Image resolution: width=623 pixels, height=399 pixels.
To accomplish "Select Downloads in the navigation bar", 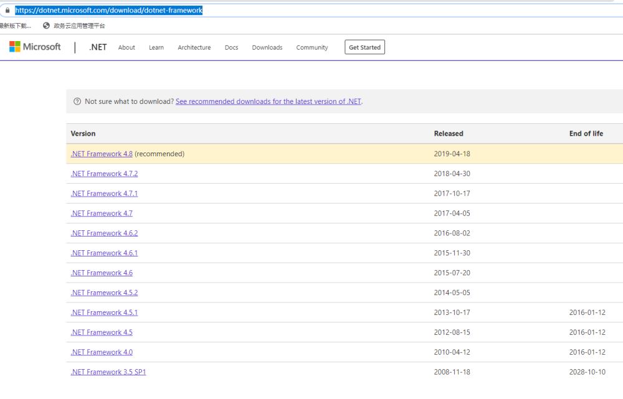I will (267, 48).
